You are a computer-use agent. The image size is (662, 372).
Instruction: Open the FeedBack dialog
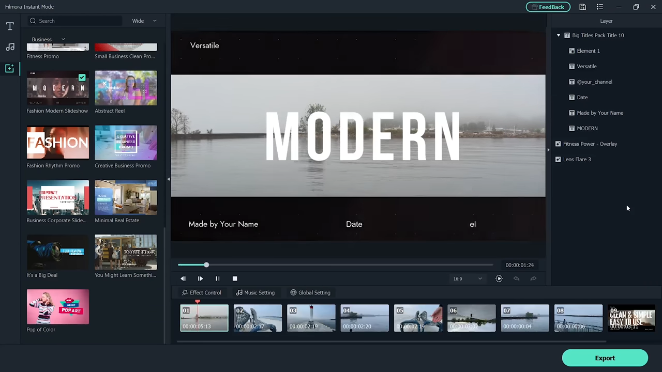pyautogui.click(x=548, y=7)
